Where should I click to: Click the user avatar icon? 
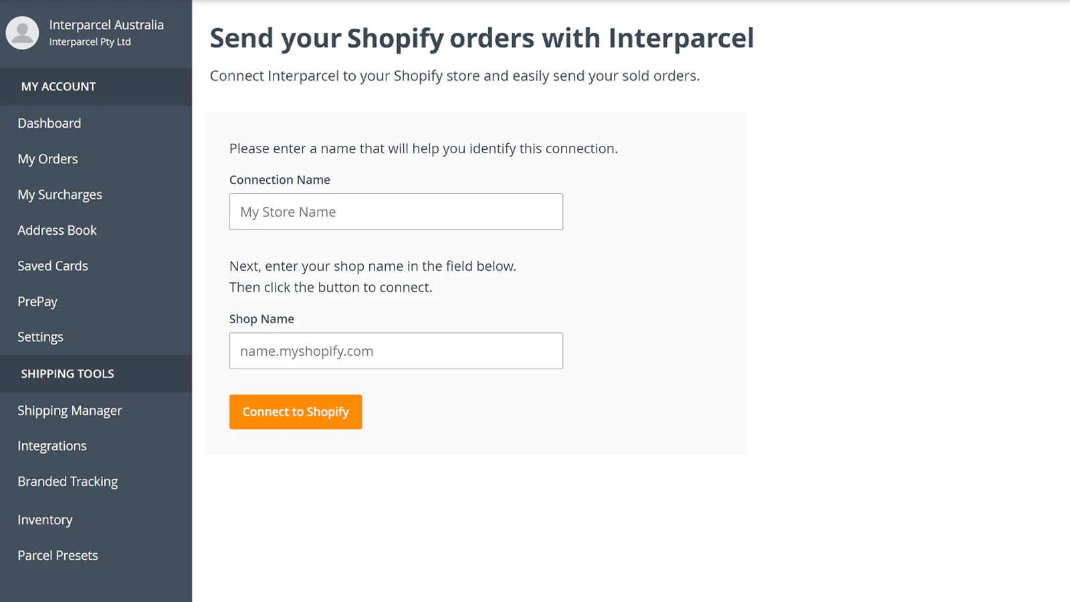(x=22, y=33)
